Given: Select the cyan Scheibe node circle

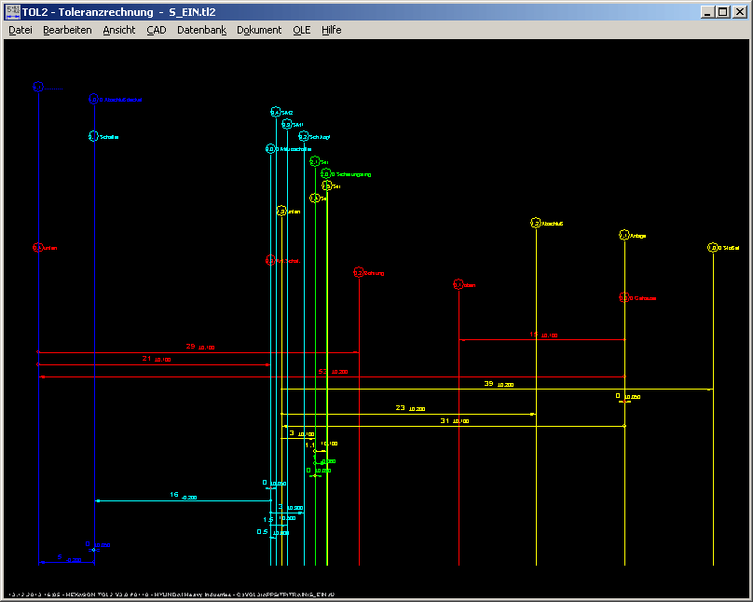Looking at the screenshot, I should point(93,136).
